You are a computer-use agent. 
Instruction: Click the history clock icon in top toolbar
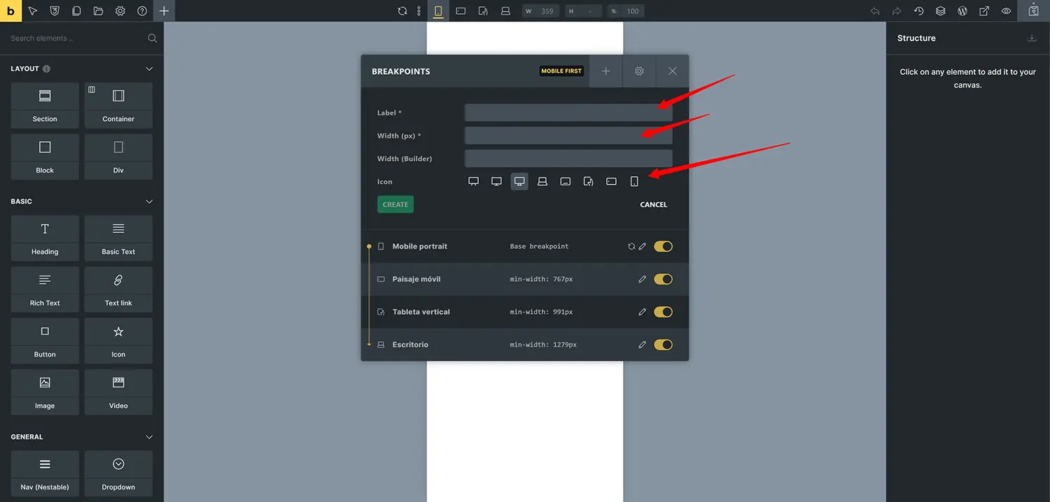click(918, 11)
